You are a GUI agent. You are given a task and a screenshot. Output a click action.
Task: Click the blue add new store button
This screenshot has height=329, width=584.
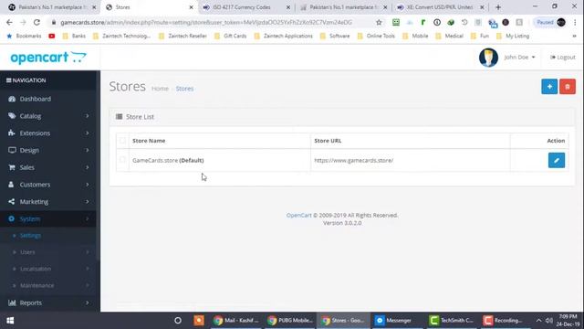549,87
